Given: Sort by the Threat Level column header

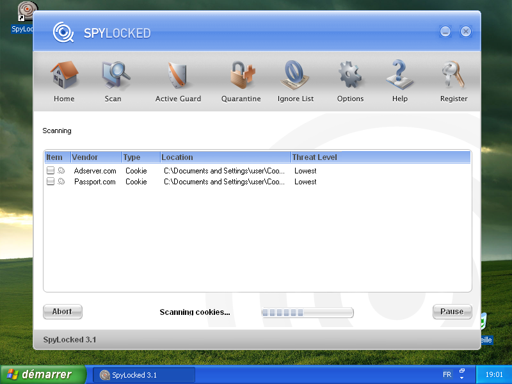Looking at the screenshot, I should [x=381, y=157].
